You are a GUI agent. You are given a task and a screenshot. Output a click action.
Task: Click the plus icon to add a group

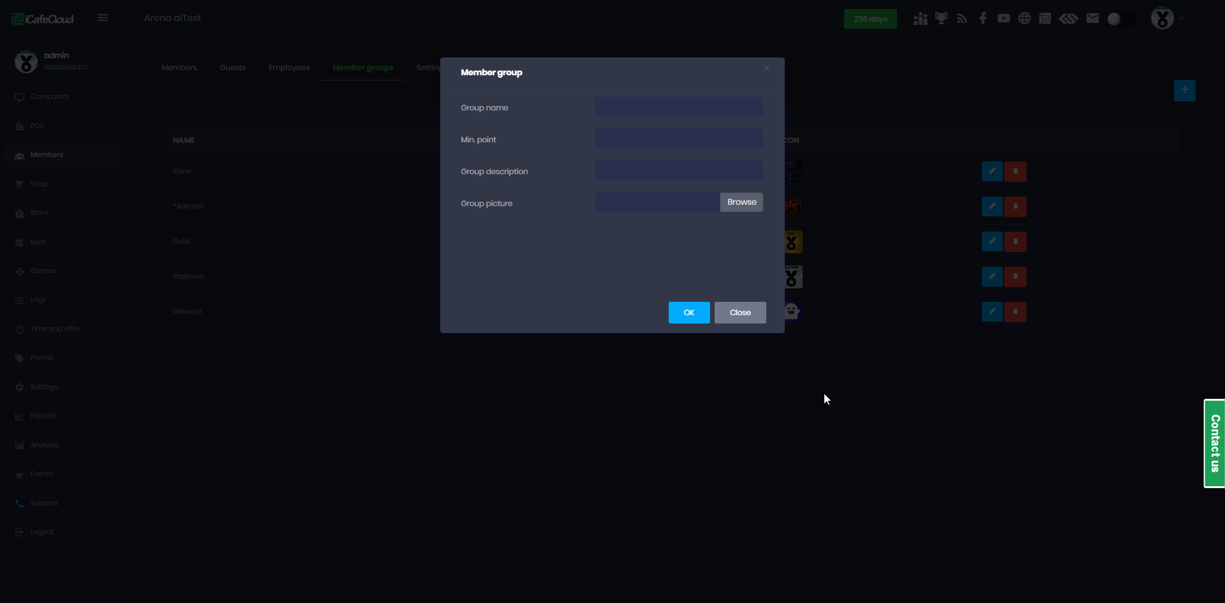[1185, 90]
